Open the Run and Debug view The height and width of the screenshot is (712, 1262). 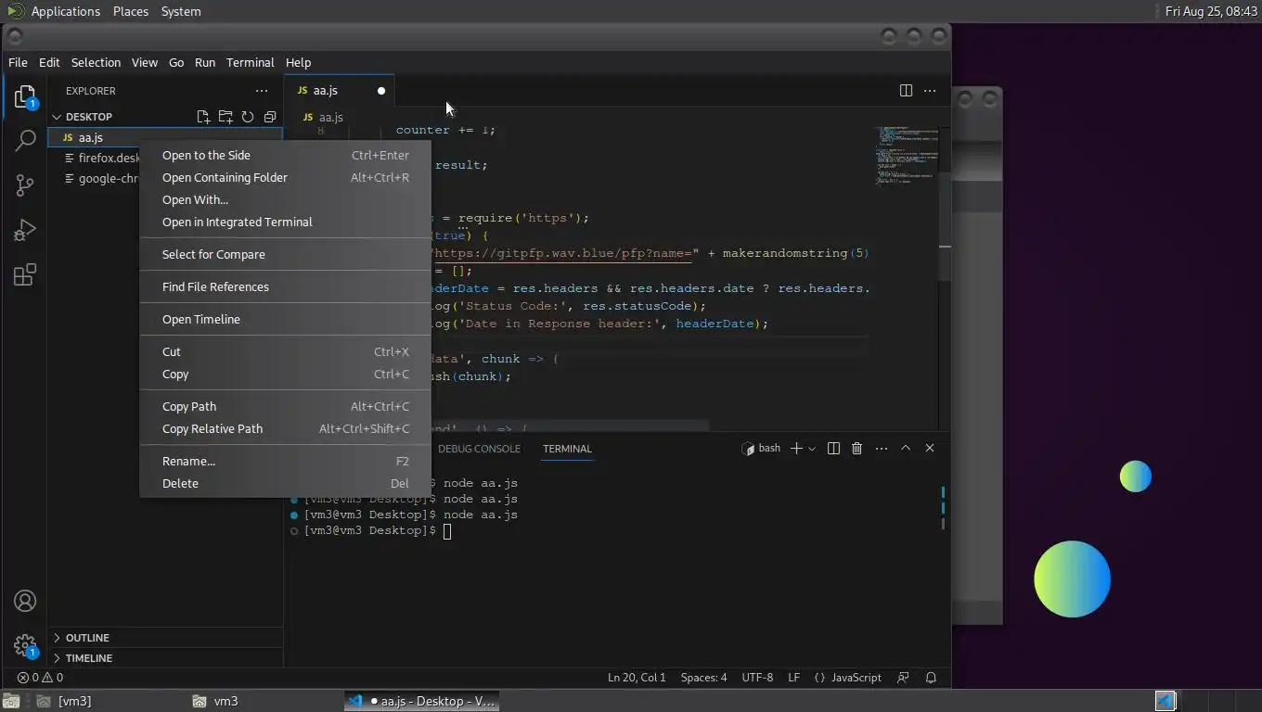click(25, 230)
